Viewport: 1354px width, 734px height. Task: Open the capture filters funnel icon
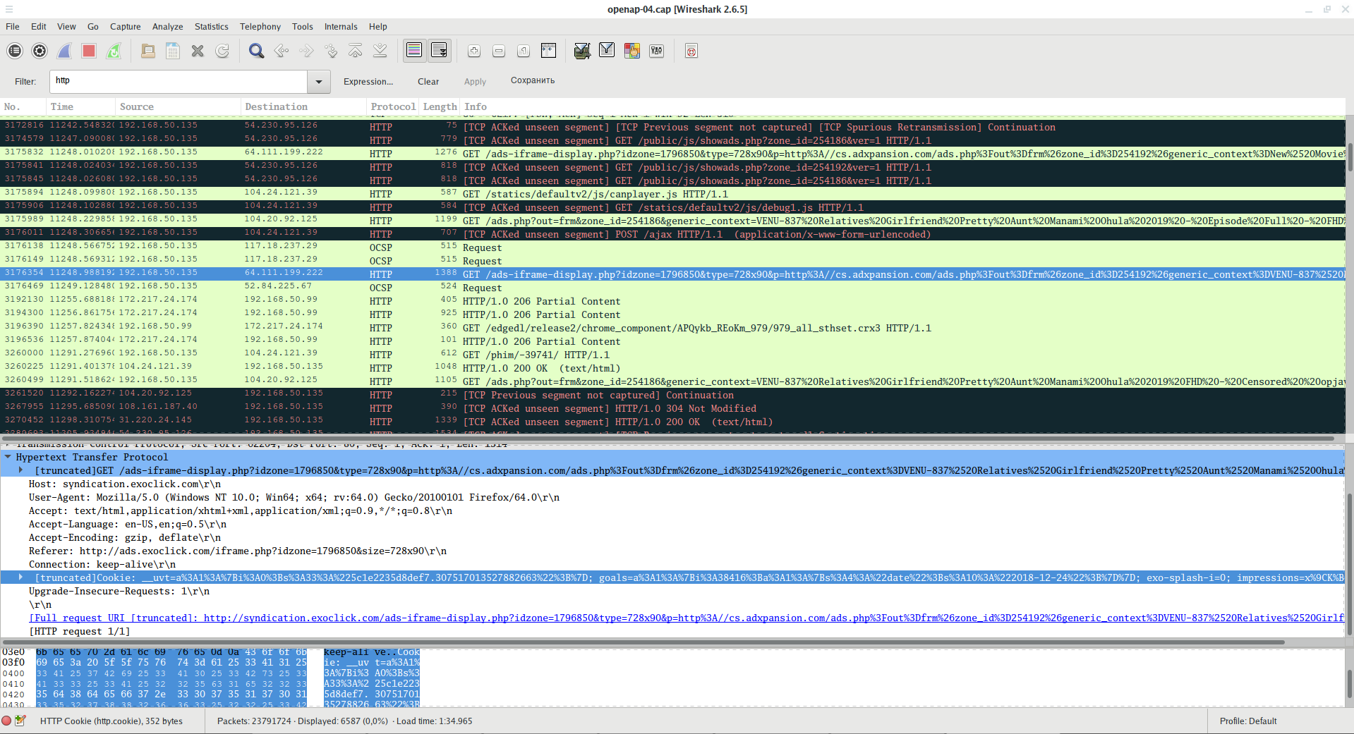582,51
